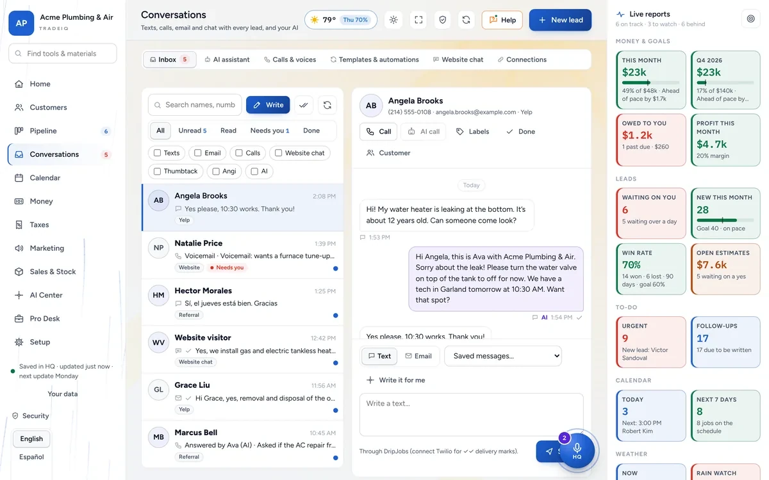Open Security in sidebar

tap(31, 416)
